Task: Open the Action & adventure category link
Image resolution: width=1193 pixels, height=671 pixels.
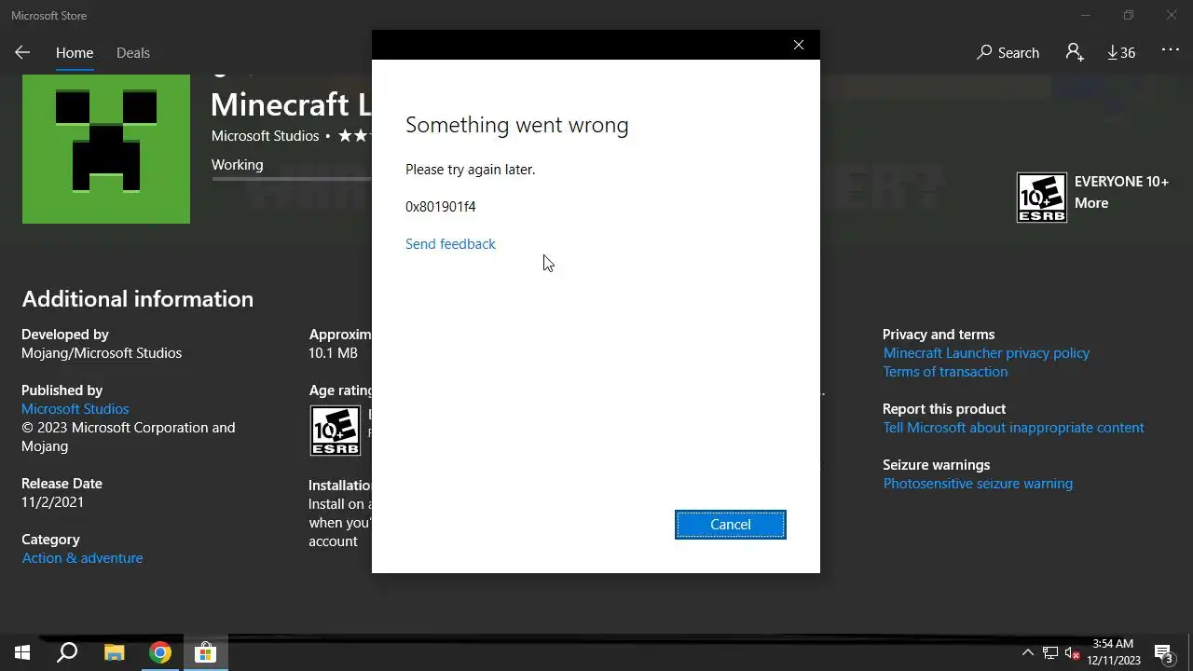Action: pos(82,558)
